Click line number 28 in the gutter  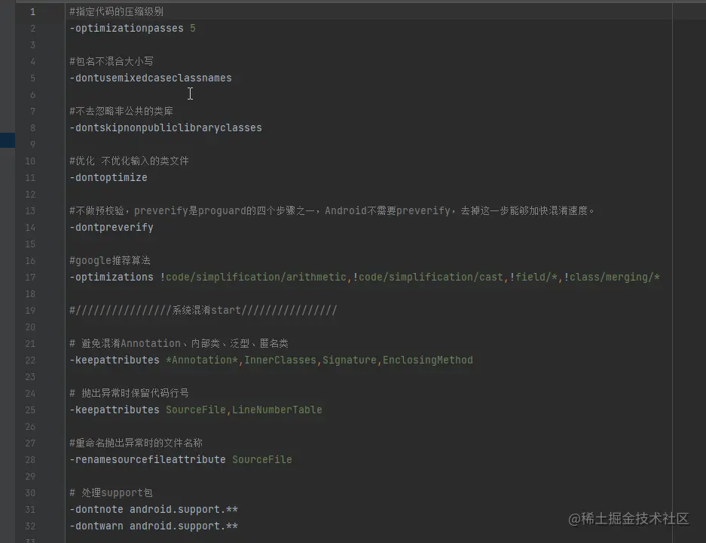(30, 459)
